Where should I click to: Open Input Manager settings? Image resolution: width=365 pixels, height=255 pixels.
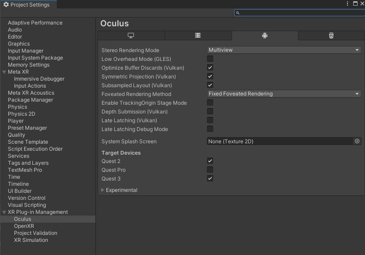click(x=26, y=50)
